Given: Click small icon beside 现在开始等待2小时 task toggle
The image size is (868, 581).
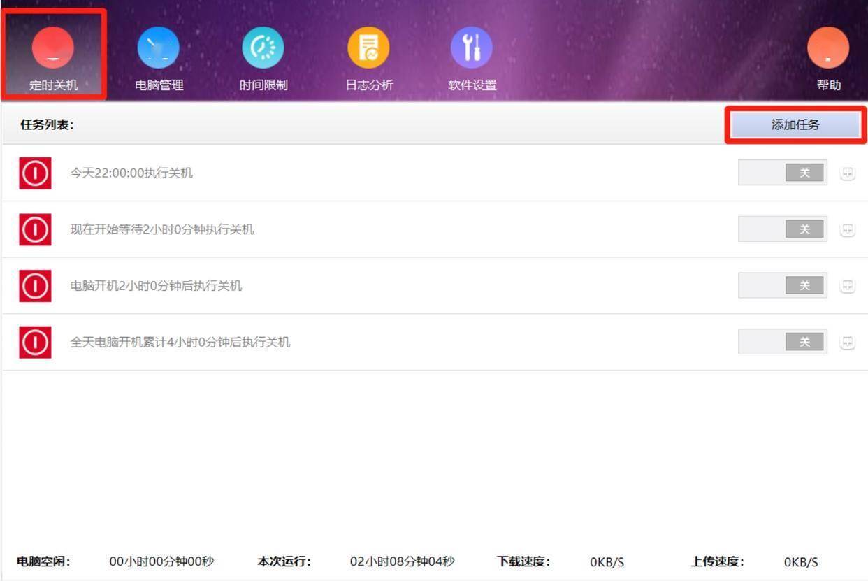Looking at the screenshot, I should pos(847,229).
